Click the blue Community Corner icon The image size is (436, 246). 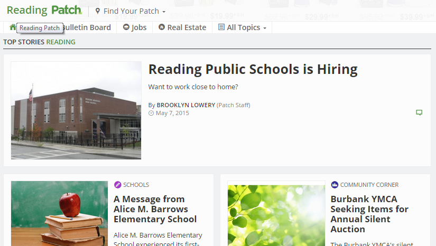335,185
